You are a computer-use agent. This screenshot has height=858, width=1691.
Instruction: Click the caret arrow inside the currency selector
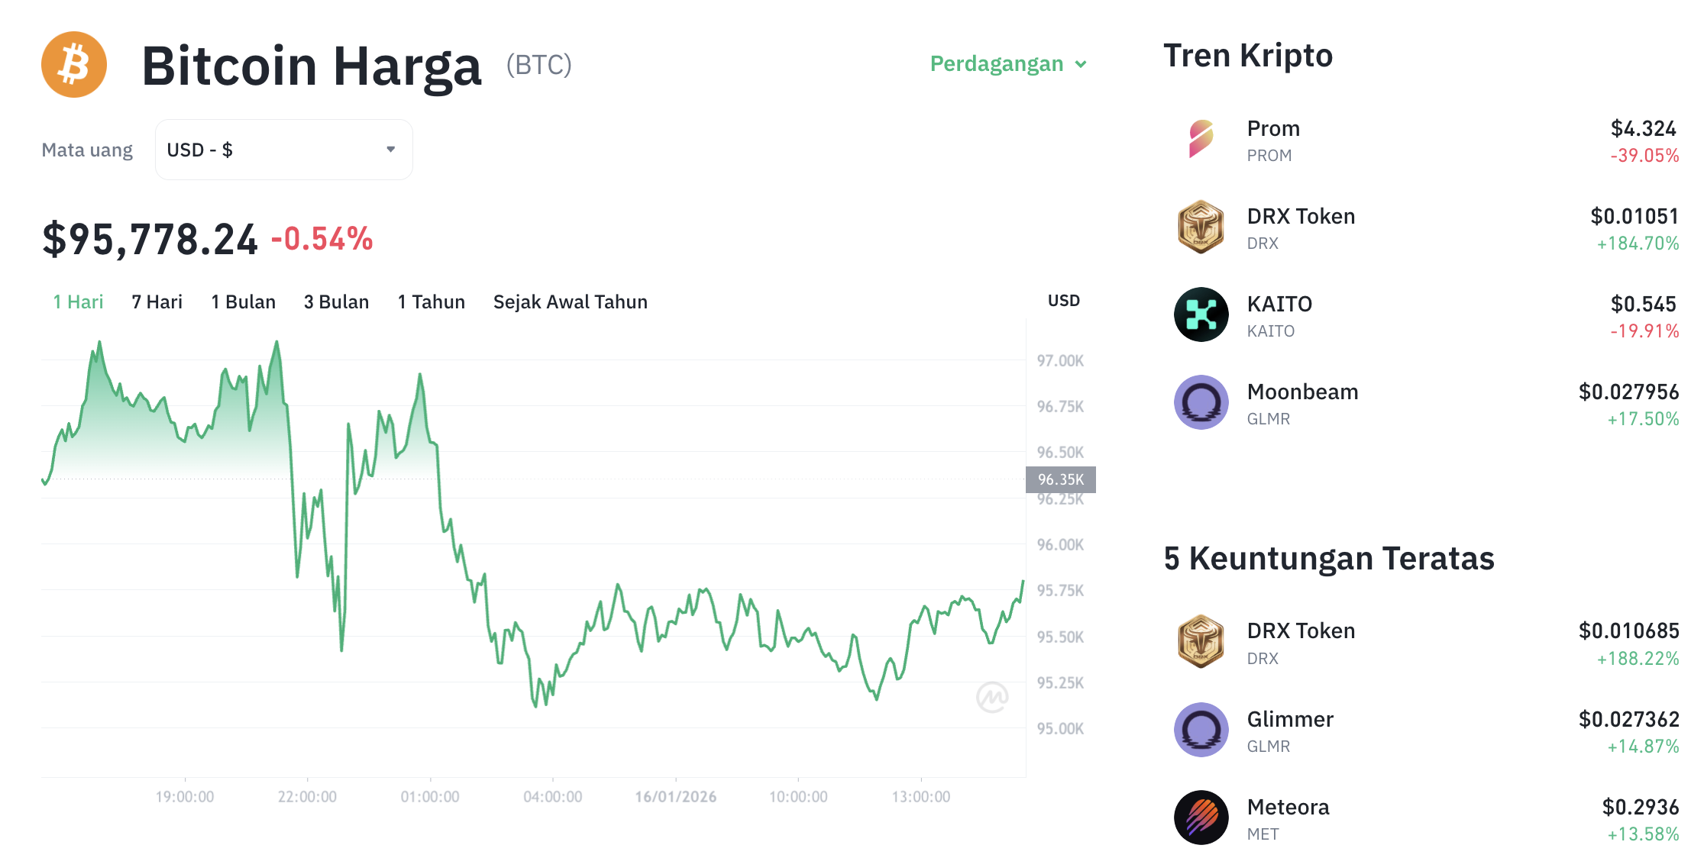point(390,150)
